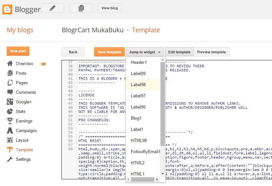
Task: Click widget list scroll up arrow
Action: 163,60
